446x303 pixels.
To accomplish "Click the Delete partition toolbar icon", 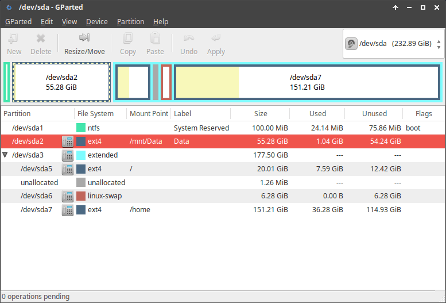I will 41,38.
